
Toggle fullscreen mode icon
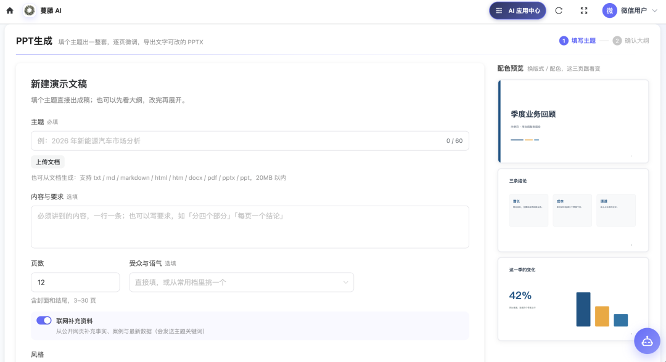pyautogui.click(x=584, y=10)
